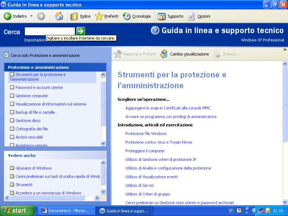Open the Indietro history dropdown arrow
The image size is (288, 216).
pos(31,16)
